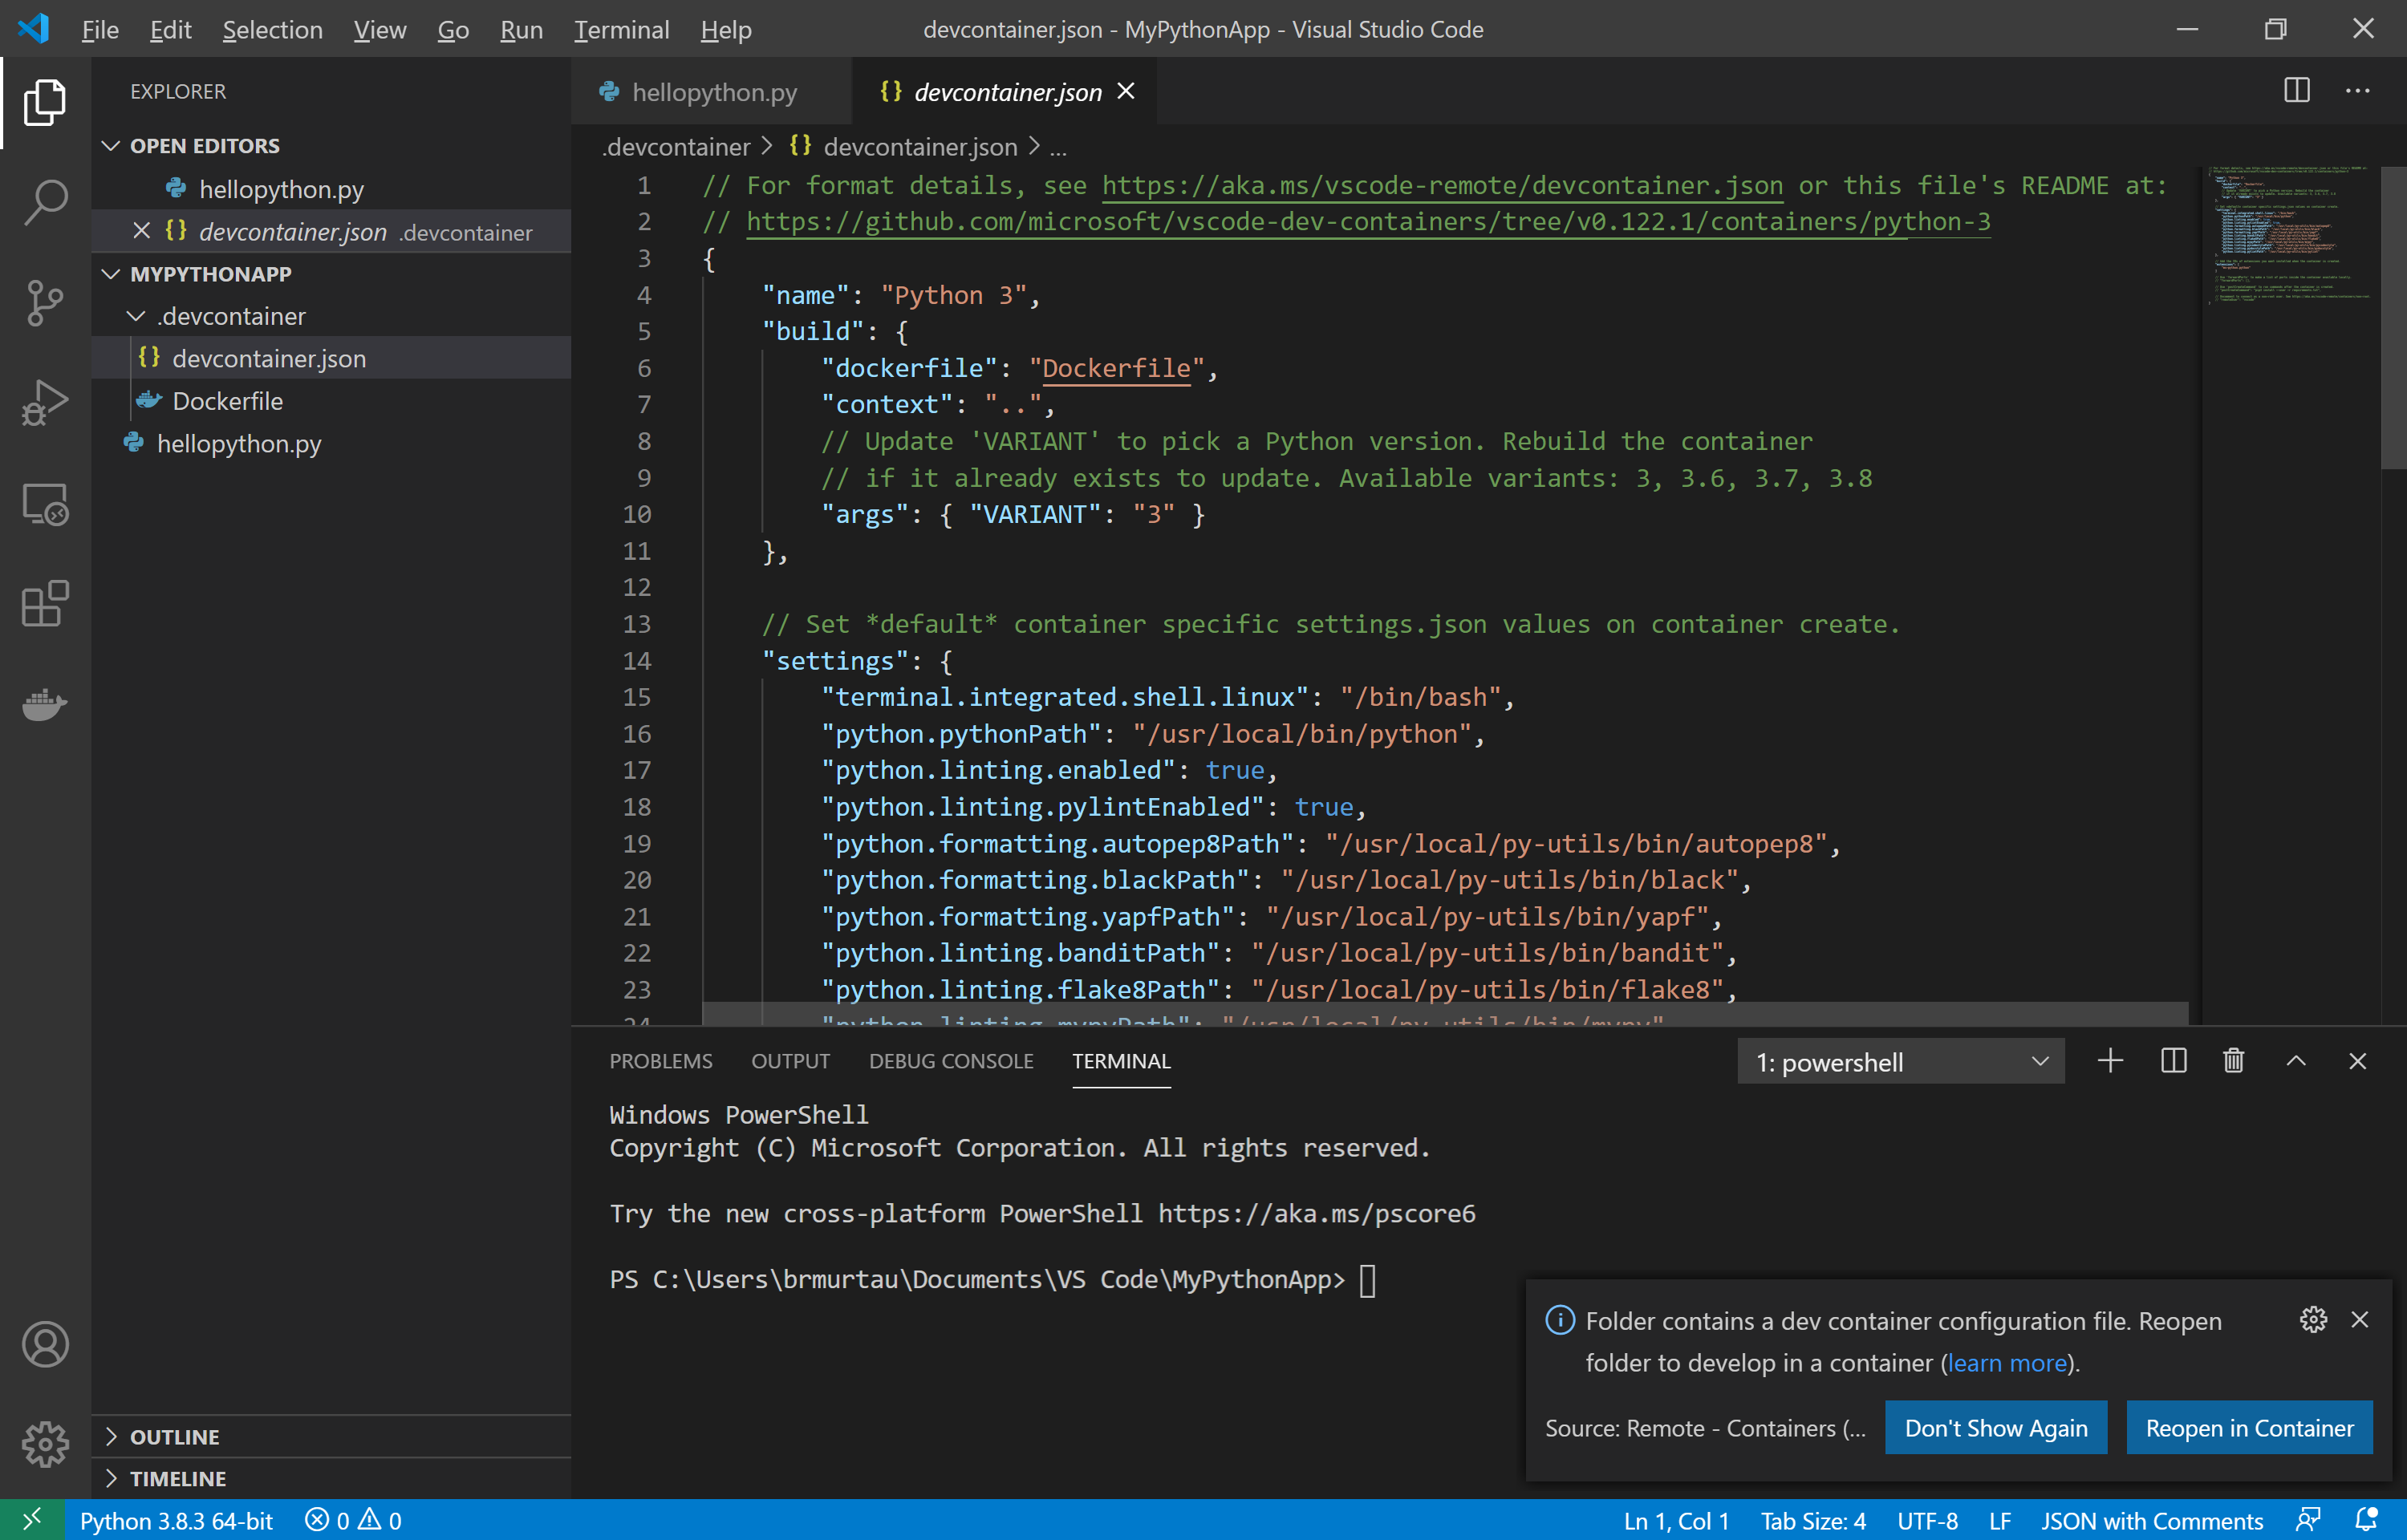Switch to the PROBLEMS tab
The width and height of the screenshot is (2407, 1540).
tap(660, 1060)
